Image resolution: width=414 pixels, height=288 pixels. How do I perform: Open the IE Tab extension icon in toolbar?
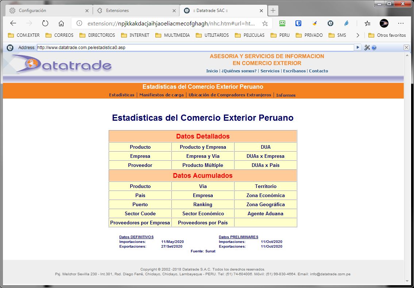tap(330, 23)
